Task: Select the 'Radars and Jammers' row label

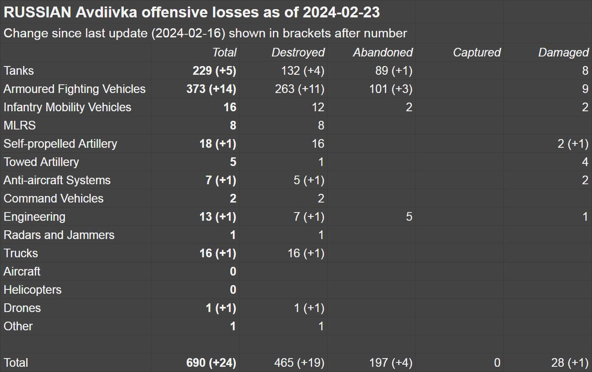Action: click(x=59, y=235)
